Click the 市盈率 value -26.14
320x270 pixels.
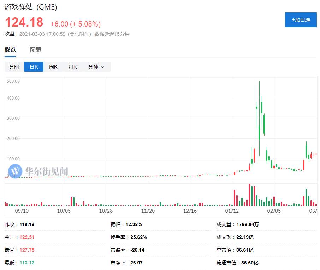pyautogui.click(x=137, y=250)
